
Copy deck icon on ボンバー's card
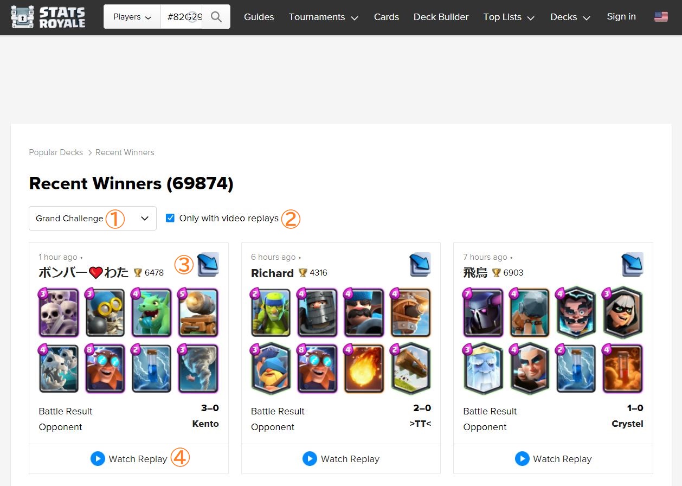point(208,264)
